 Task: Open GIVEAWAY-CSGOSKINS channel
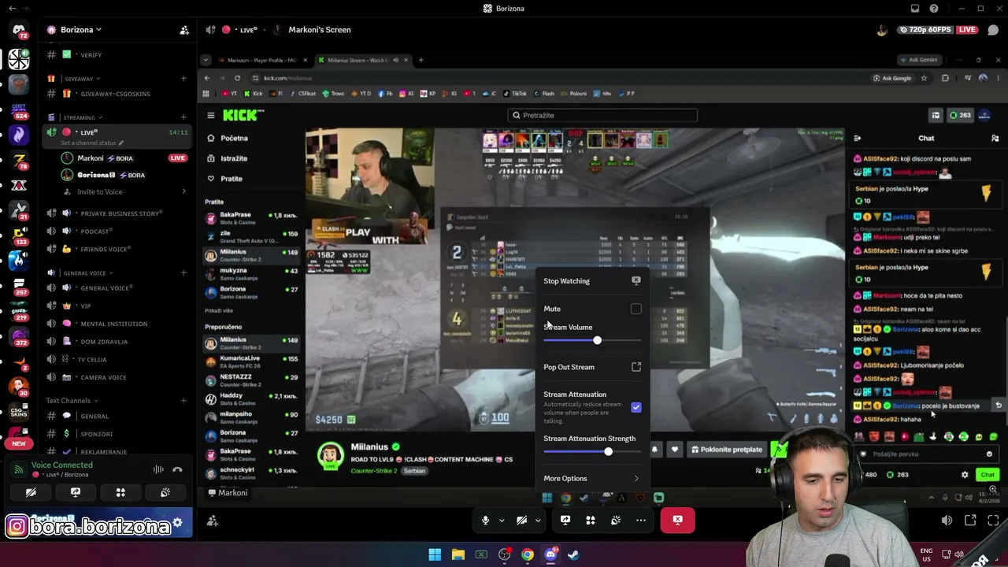pos(117,94)
